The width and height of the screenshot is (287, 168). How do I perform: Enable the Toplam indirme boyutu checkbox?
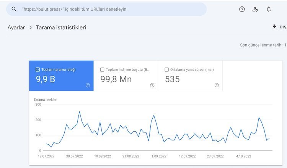click(102, 70)
